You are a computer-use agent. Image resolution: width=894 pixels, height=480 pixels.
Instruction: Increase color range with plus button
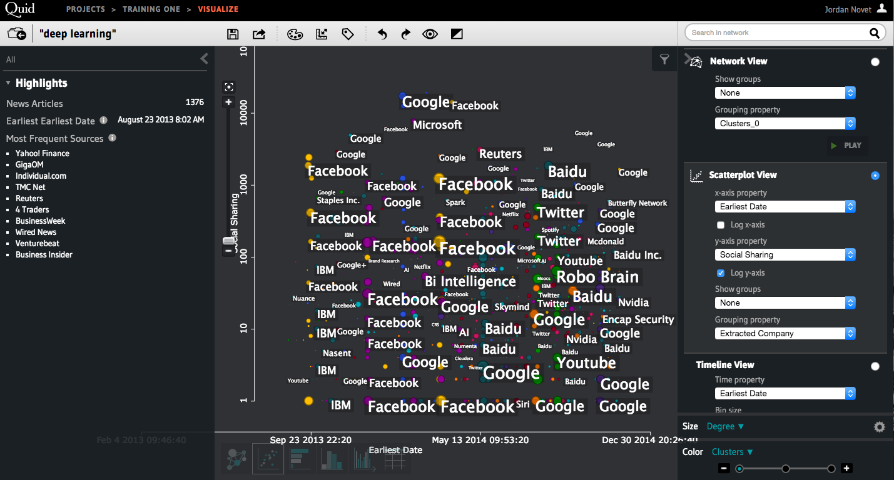pos(846,468)
